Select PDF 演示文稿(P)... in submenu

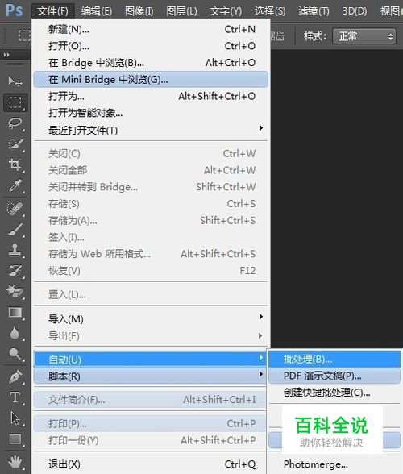point(334,376)
